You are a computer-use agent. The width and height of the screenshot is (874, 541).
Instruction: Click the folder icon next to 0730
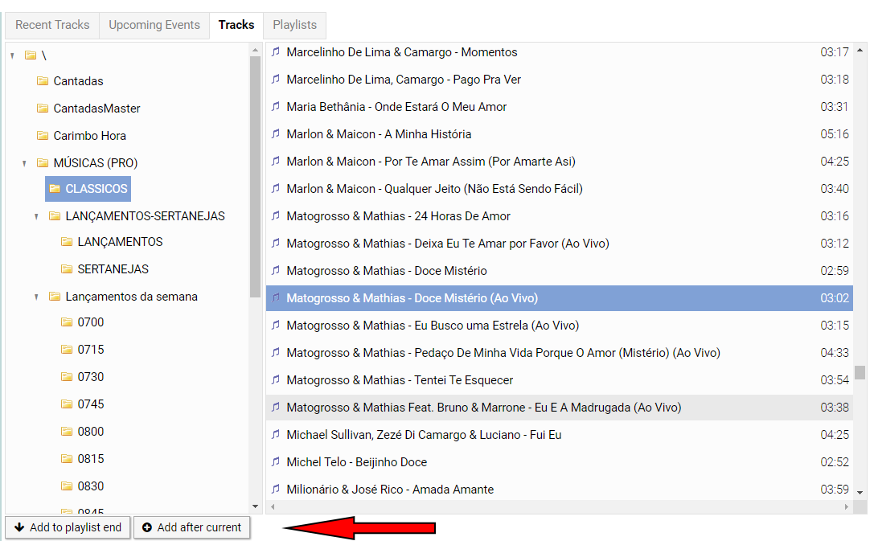[x=67, y=377]
